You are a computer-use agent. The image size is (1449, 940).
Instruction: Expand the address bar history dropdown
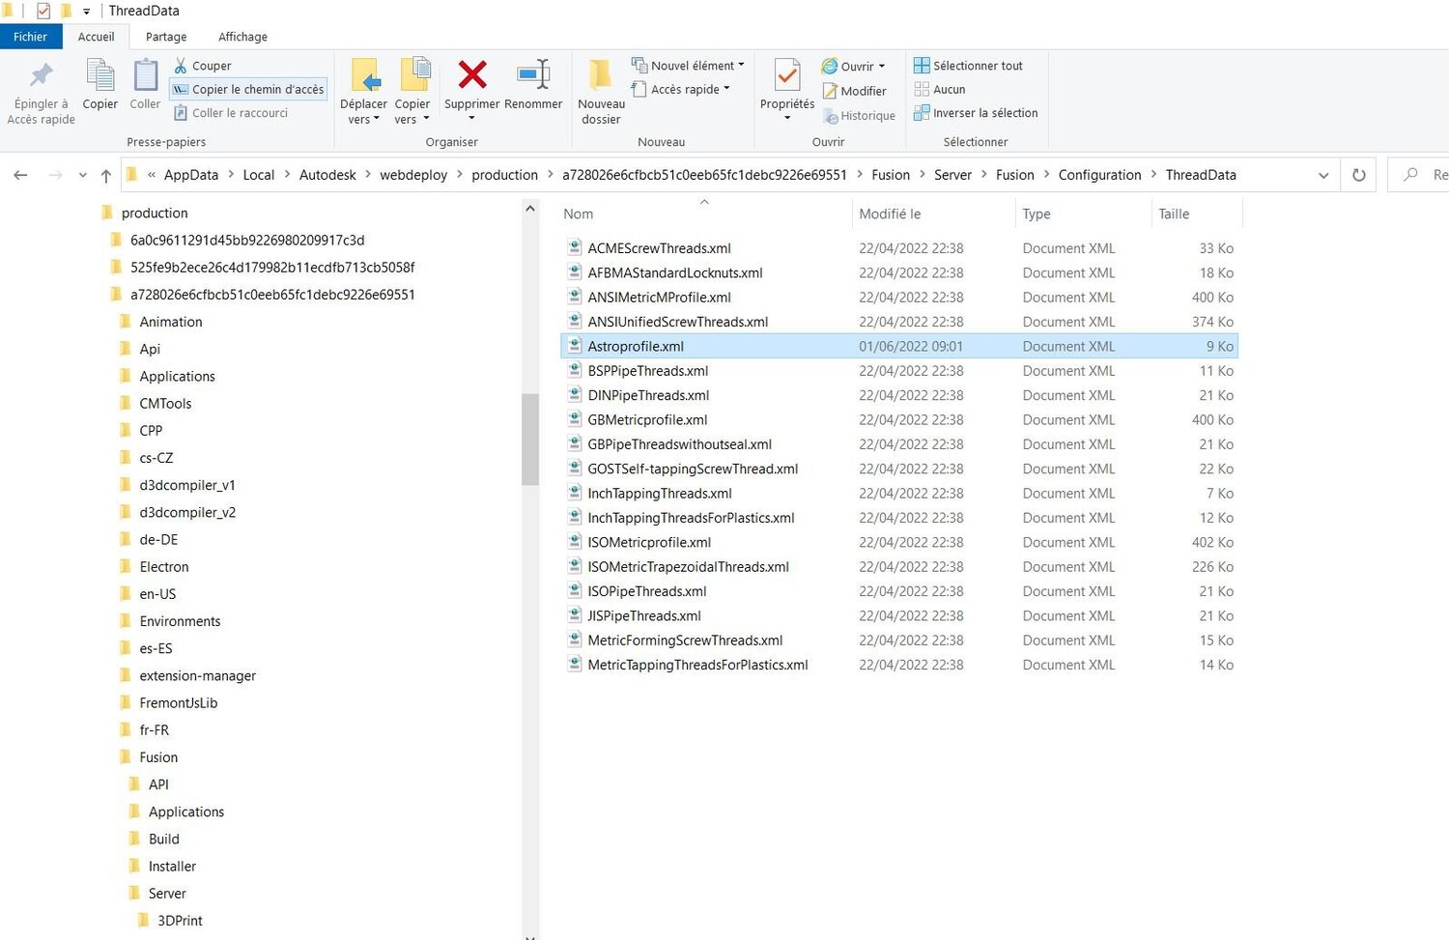click(1323, 175)
